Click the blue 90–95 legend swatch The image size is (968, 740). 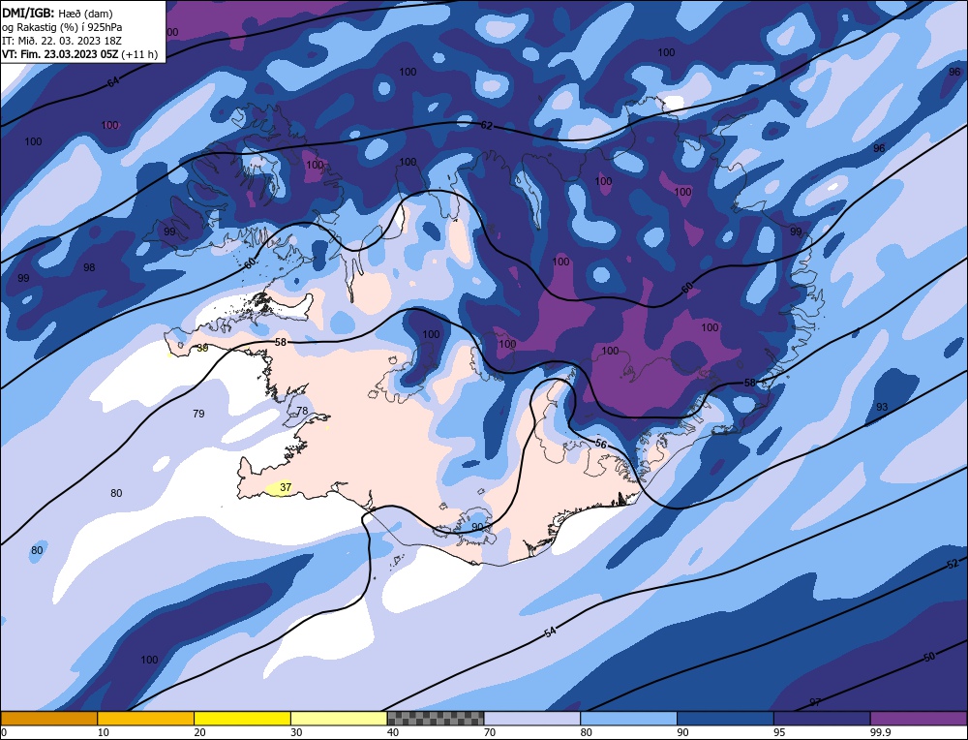pos(725,718)
